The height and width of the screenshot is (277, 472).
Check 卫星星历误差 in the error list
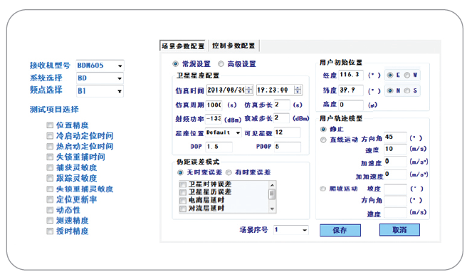coord(183,192)
